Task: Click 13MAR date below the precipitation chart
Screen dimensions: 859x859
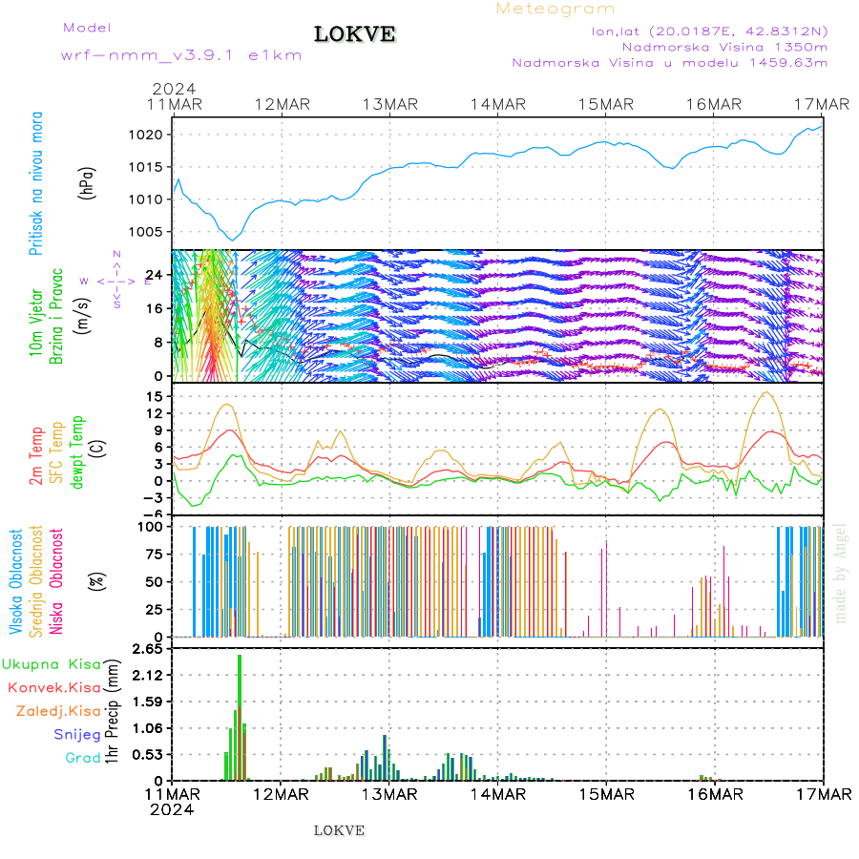Action: click(389, 794)
